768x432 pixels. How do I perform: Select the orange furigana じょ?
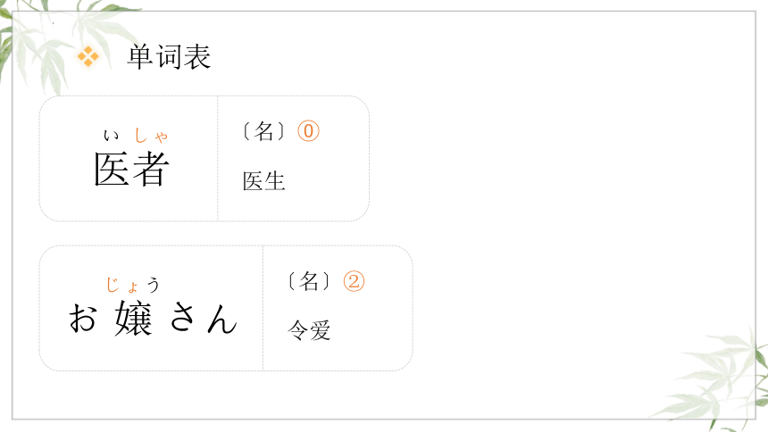click(122, 285)
